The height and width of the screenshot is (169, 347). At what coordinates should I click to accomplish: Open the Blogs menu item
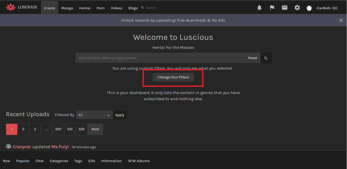click(x=133, y=8)
